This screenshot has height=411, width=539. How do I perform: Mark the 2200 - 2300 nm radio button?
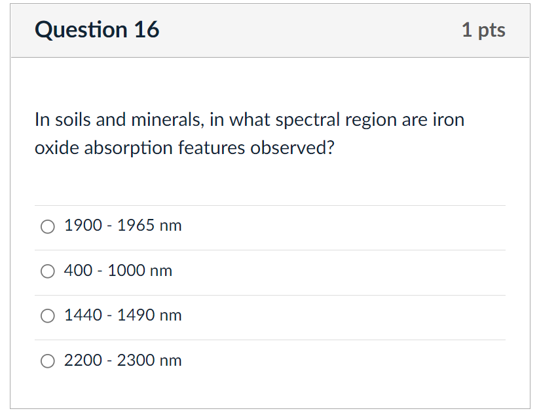pyautogui.click(x=48, y=361)
